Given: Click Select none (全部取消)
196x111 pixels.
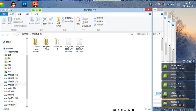Looking at the screenshot, I should (99, 21).
